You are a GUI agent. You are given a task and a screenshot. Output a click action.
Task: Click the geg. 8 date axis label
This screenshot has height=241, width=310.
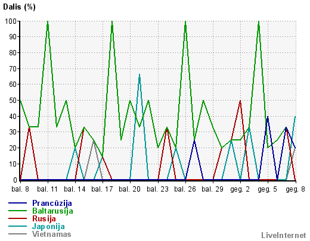tap(295, 189)
